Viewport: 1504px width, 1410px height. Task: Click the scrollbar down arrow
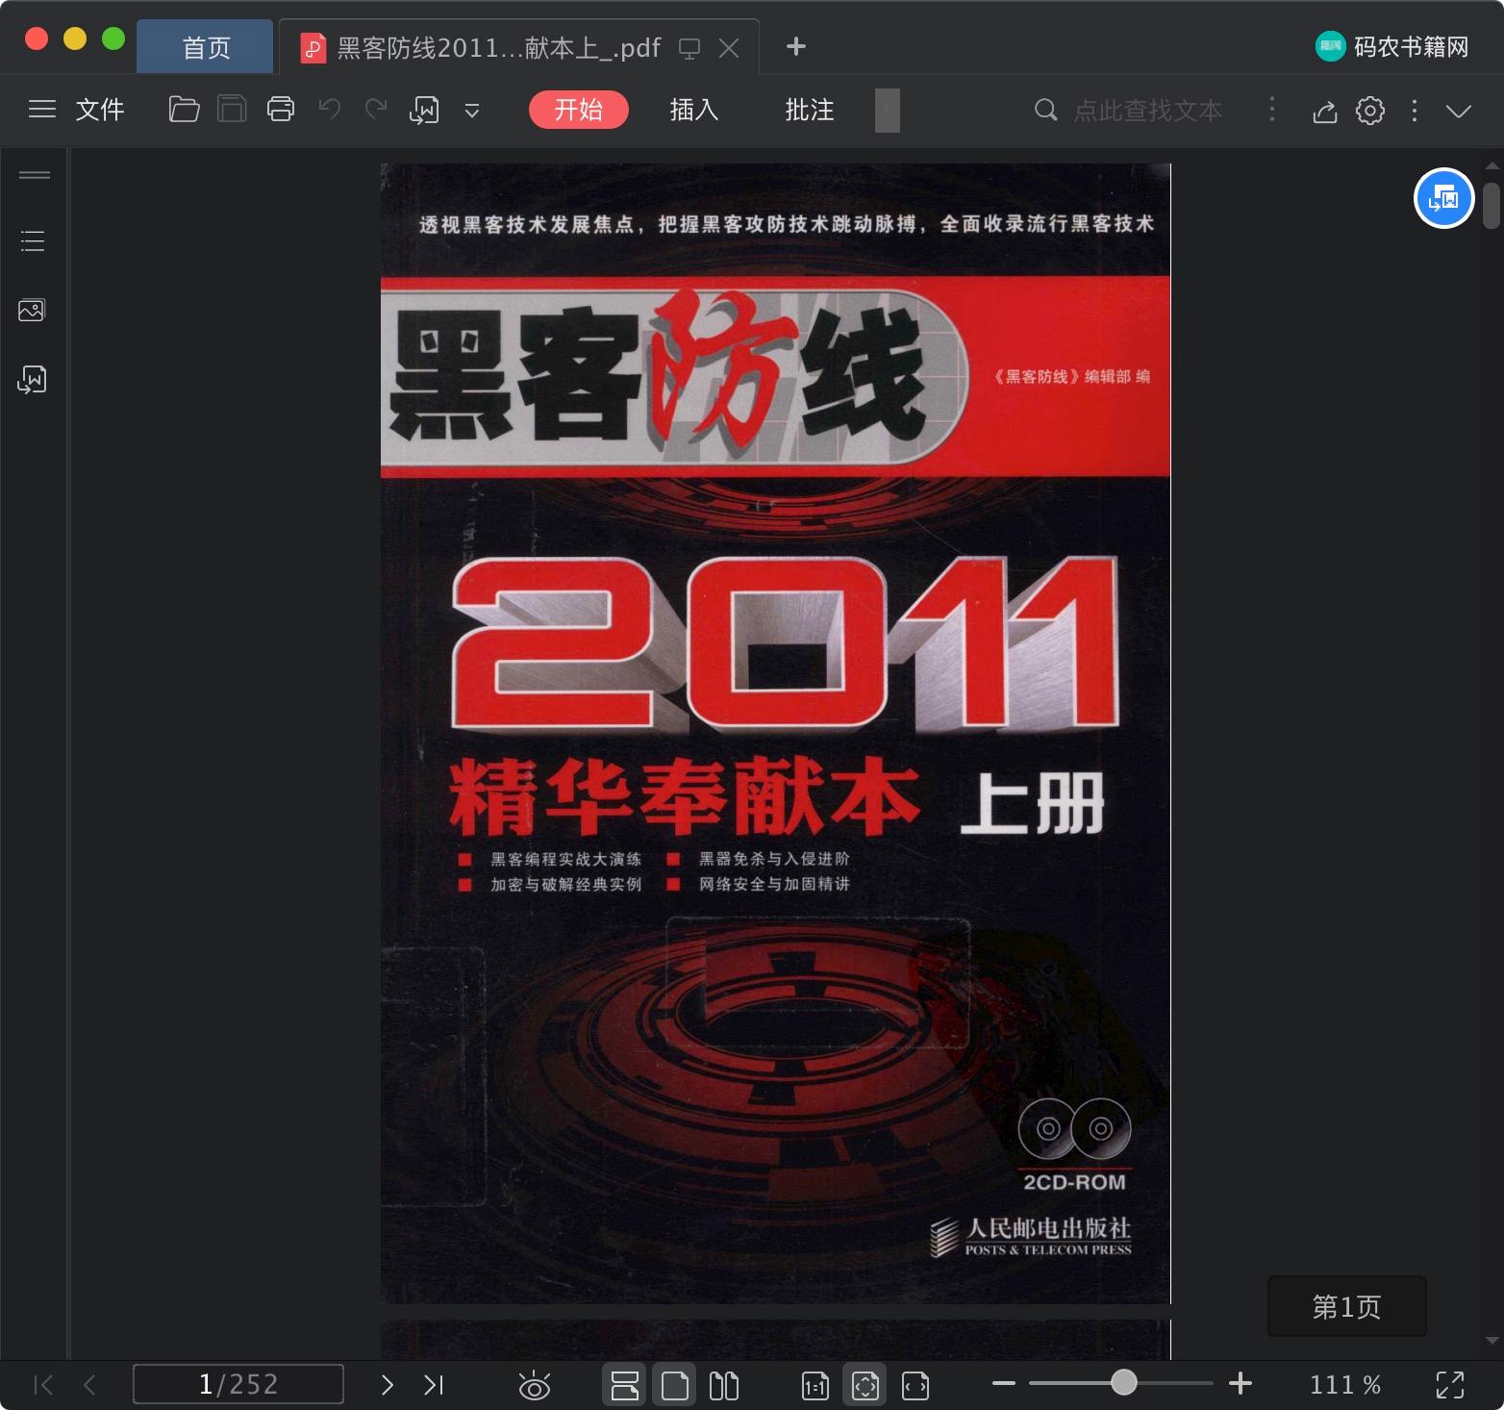(1491, 1340)
